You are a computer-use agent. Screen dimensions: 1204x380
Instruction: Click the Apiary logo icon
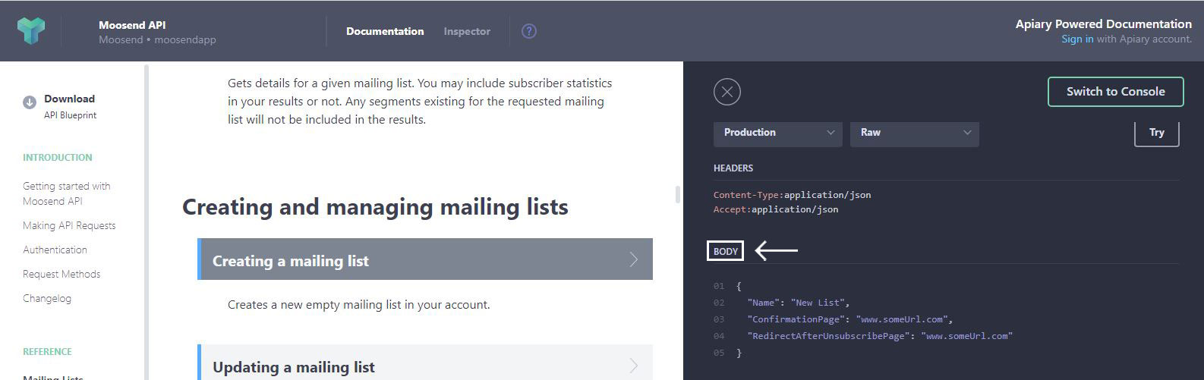[31, 30]
